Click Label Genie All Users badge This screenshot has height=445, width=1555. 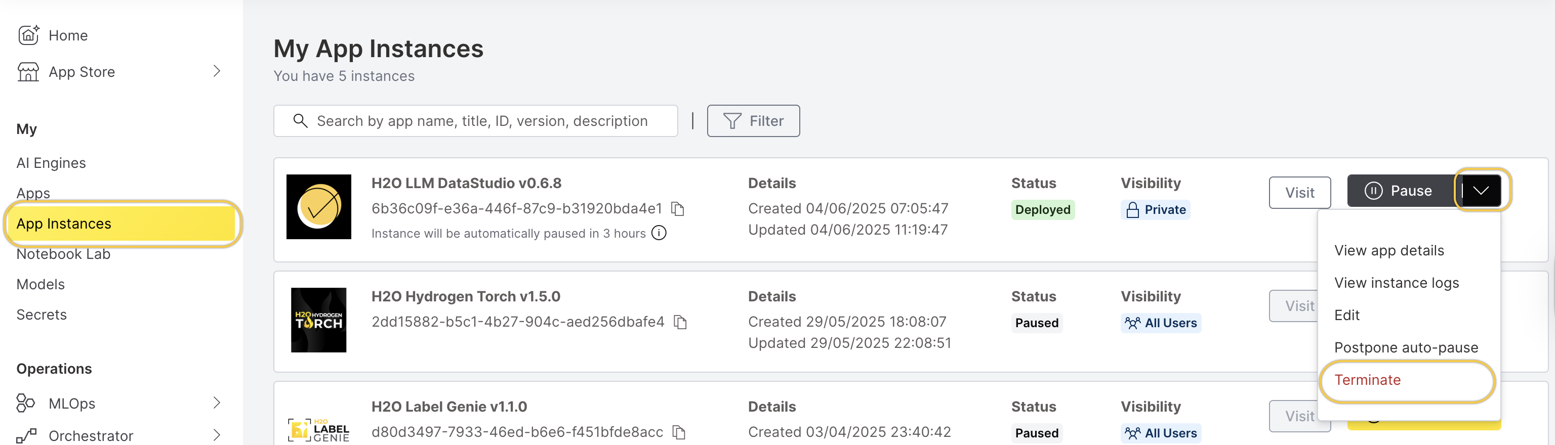1161,433
